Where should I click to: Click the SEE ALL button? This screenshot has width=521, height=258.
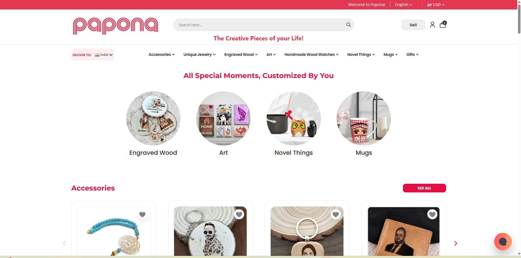(424, 188)
